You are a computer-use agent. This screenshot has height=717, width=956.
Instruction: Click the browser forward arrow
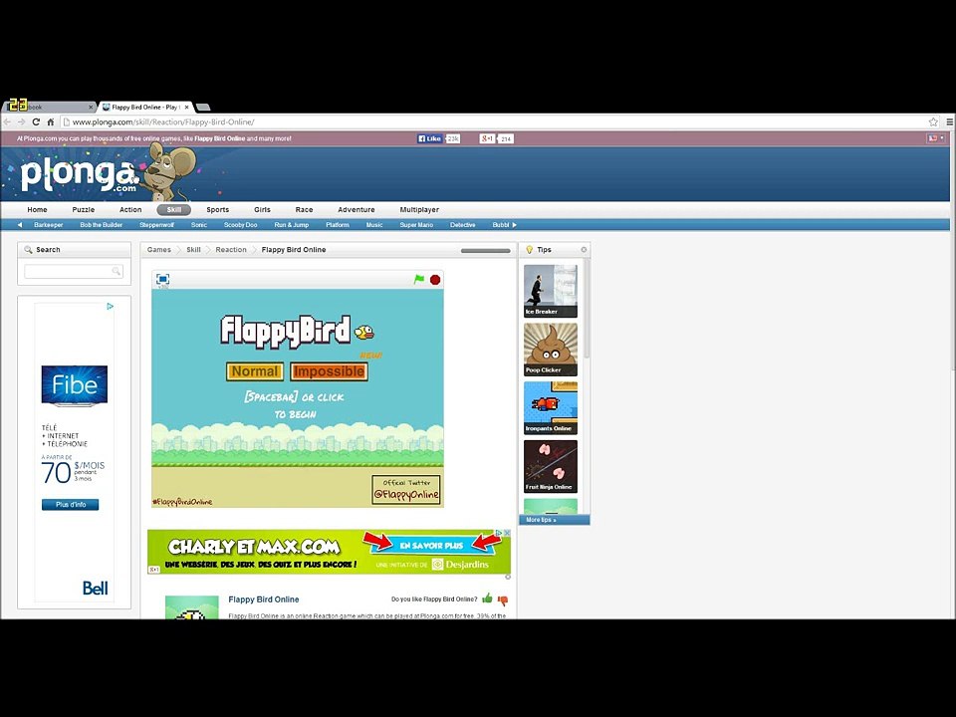[21, 121]
